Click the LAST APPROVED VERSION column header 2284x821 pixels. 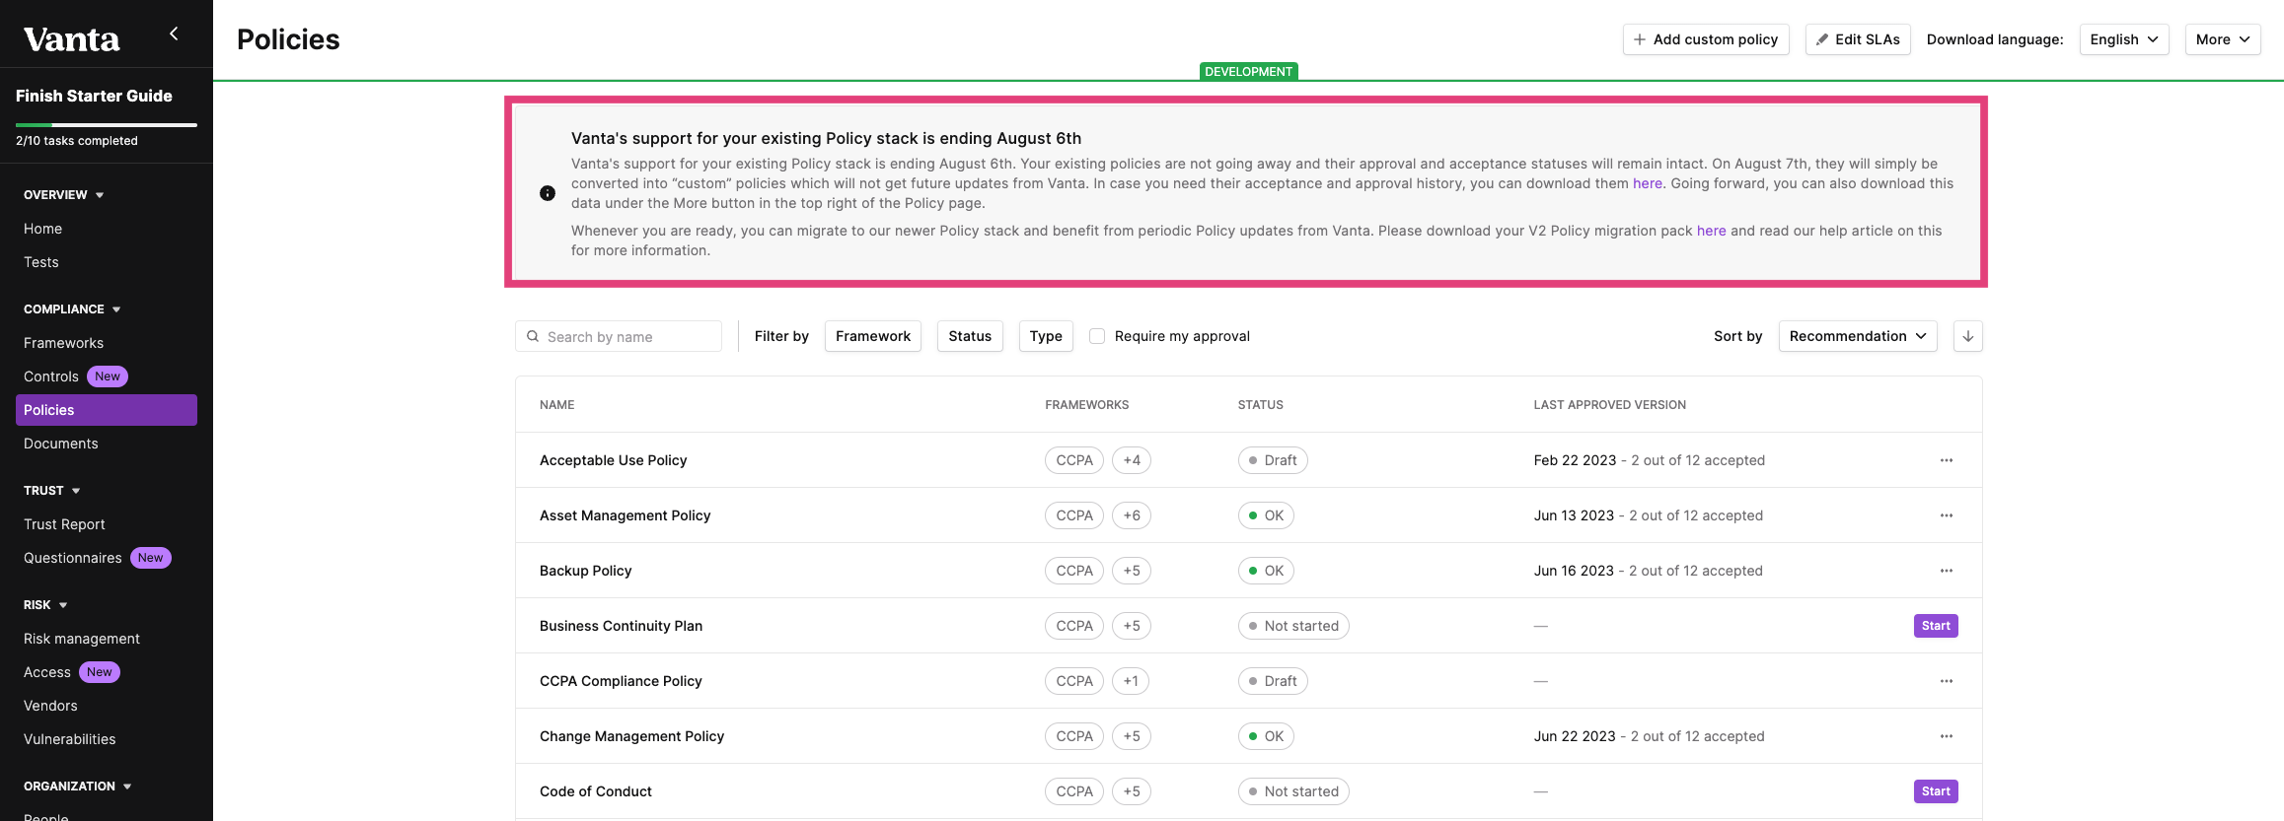point(1610,405)
